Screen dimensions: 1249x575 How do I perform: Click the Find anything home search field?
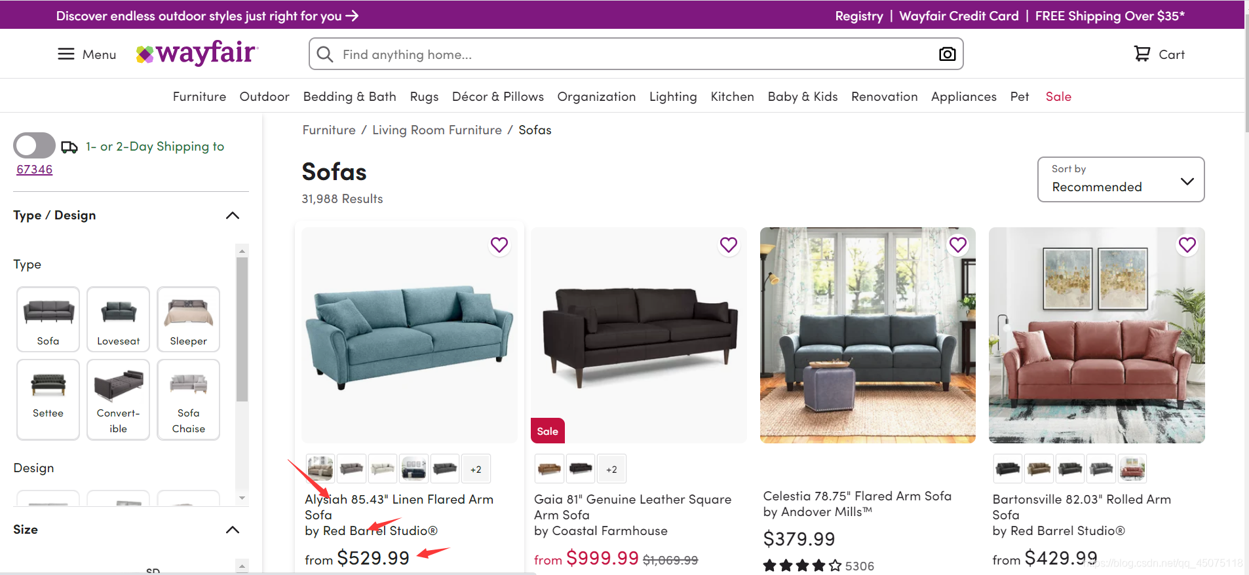coord(636,54)
